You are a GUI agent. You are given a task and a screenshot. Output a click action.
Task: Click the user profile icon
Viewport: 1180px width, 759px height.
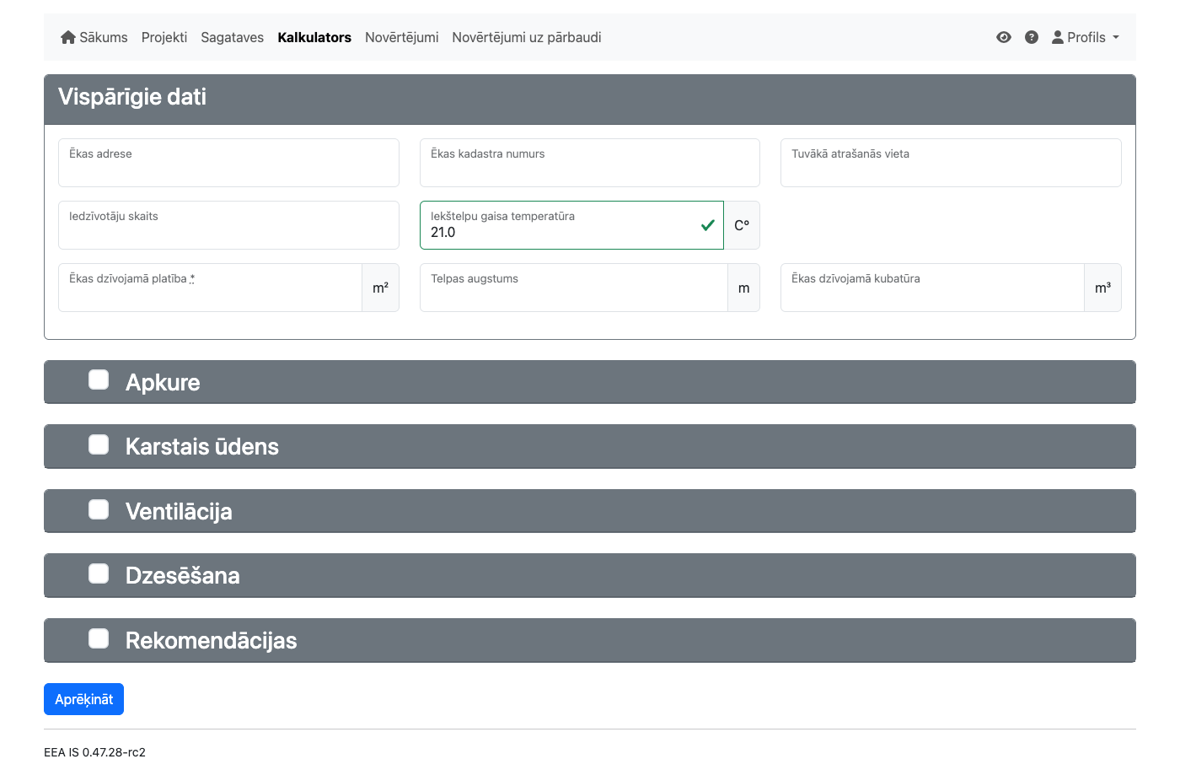coord(1057,37)
